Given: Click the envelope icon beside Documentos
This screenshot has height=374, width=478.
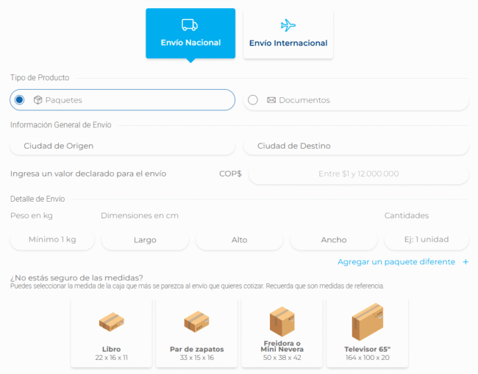Looking at the screenshot, I should (x=271, y=100).
